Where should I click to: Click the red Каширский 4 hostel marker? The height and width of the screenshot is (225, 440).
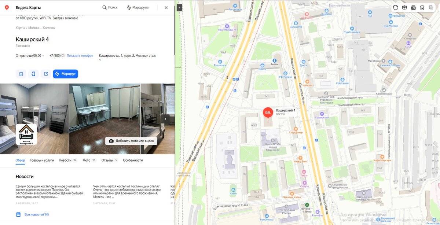click(268, 112)
